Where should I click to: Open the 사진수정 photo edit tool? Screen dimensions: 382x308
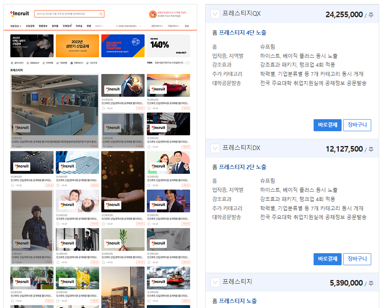click(92, 63)
